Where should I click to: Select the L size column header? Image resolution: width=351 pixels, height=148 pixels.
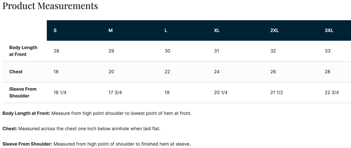(x=166, y=30)
